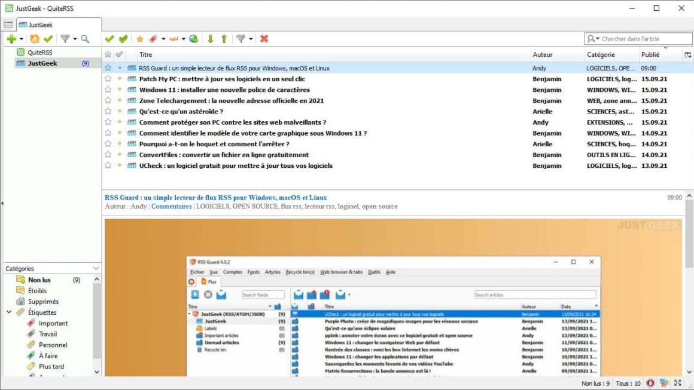Select the QuiteRSS feed in tree
Image resolution: width=694 pixels, height=390 pixels.
click(40, 52)
